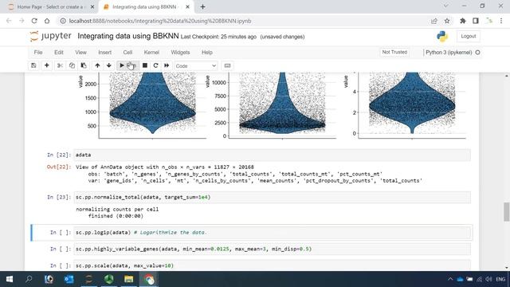Open a new browser tab
The height and width of the screenshot is (287, 510).
(x=202, y=7)
